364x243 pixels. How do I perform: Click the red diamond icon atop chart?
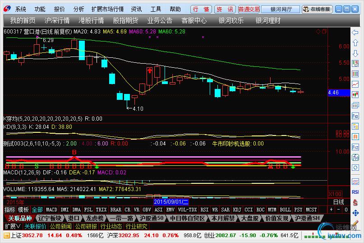318,32
